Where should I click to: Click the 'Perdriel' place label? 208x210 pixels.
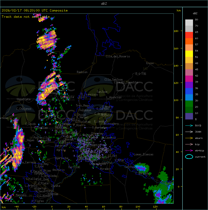[61, 146]
